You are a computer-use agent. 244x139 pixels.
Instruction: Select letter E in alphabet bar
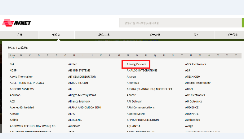pos(48,55)
